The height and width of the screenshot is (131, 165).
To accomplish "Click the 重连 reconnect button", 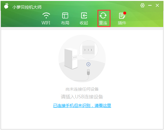I will [103, 19].
